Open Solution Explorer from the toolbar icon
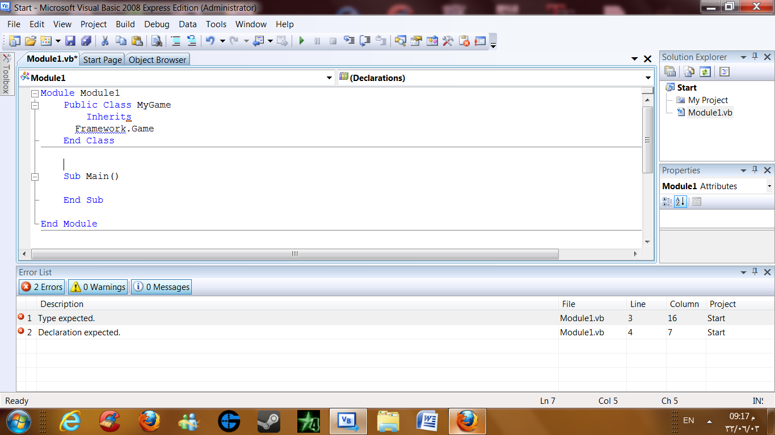The image size is (775, 435). click(401, 41)
